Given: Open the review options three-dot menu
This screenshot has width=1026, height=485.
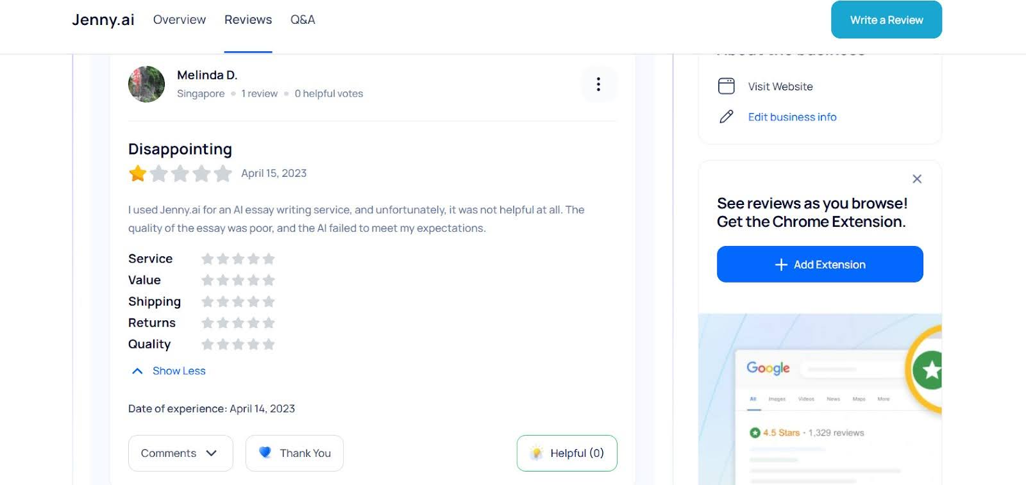Looking at the screenshot, I should tap(598, 84).
